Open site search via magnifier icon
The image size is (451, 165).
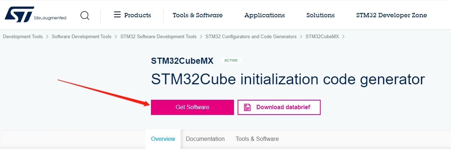85,15
